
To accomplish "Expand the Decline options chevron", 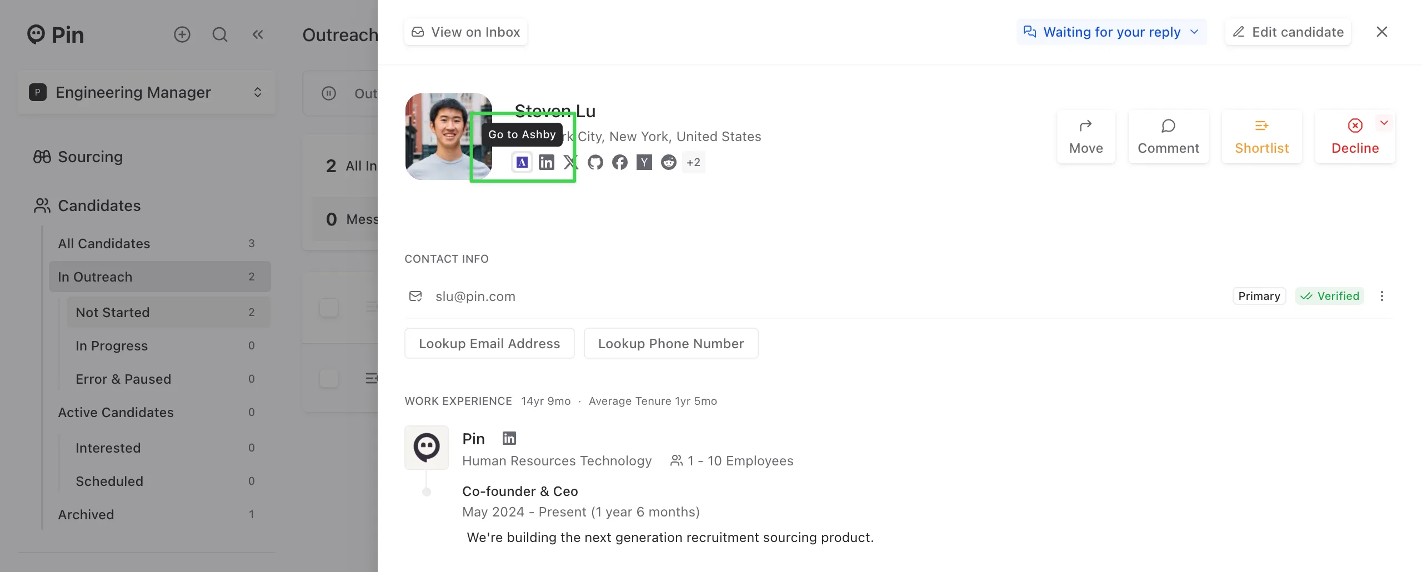I will pyautogui.click(x=1384, y=123).
